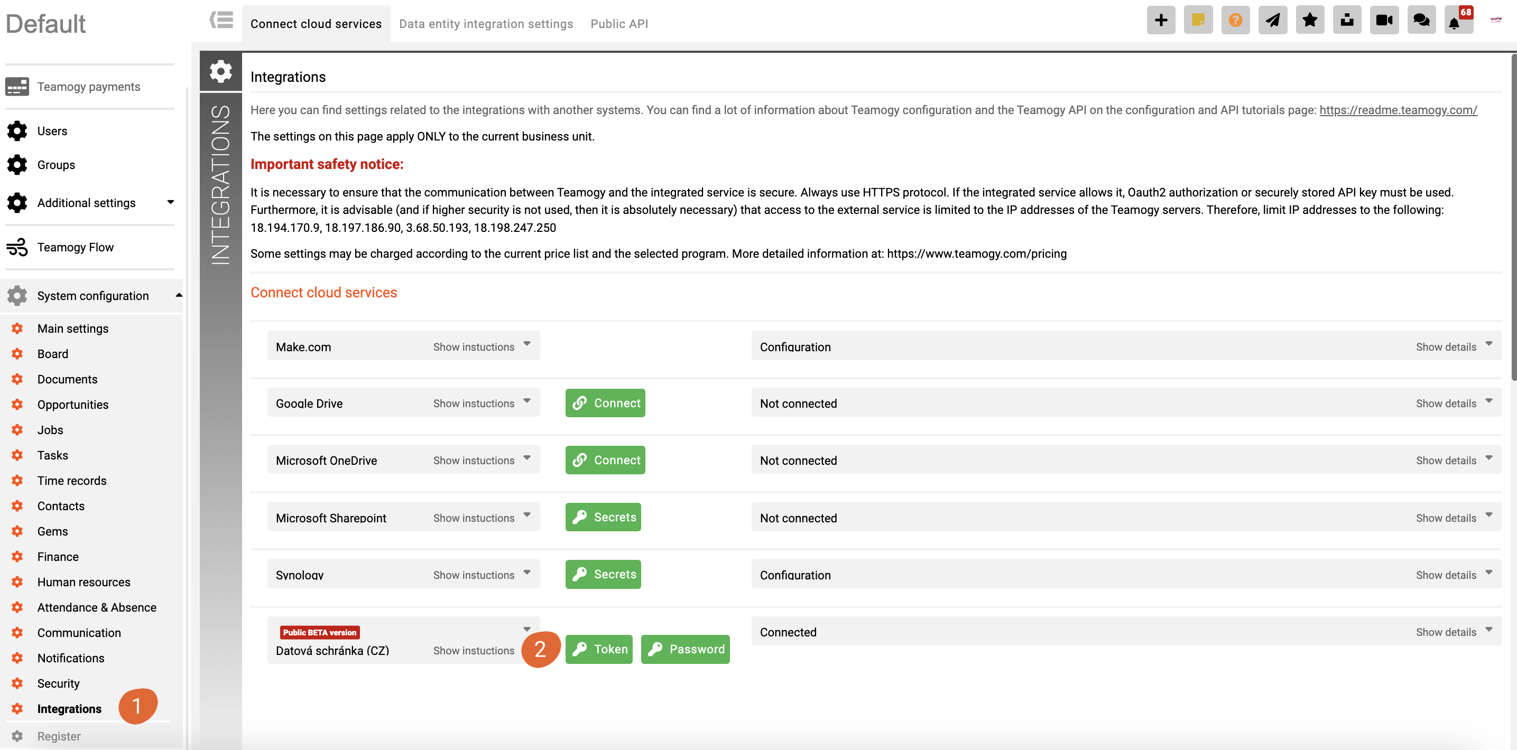Open Secrets for Synology
This screenshot has height=750, width=1517.
pos(603,574)
